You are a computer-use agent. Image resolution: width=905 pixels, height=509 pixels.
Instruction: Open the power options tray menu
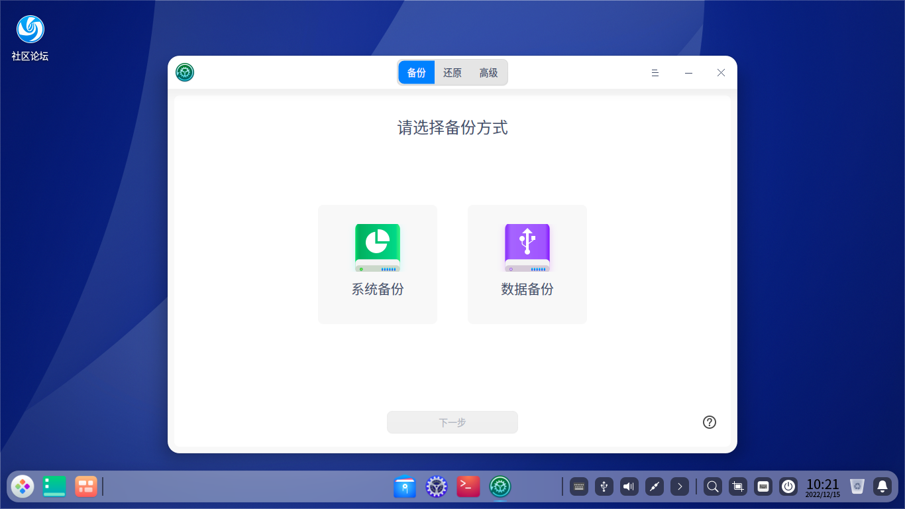788,486
